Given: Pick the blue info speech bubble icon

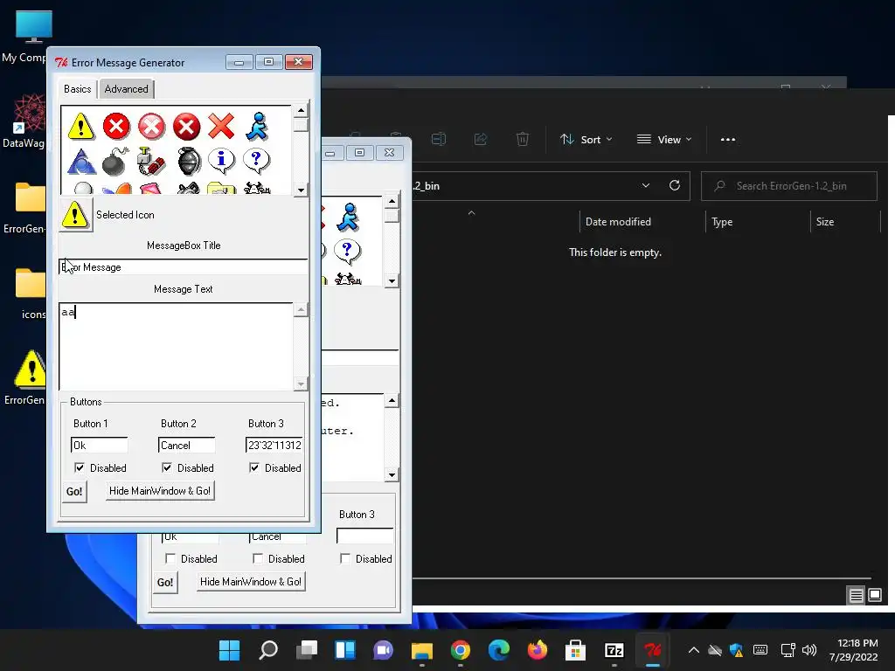Looking at the screenshot, I should point(221,161).
